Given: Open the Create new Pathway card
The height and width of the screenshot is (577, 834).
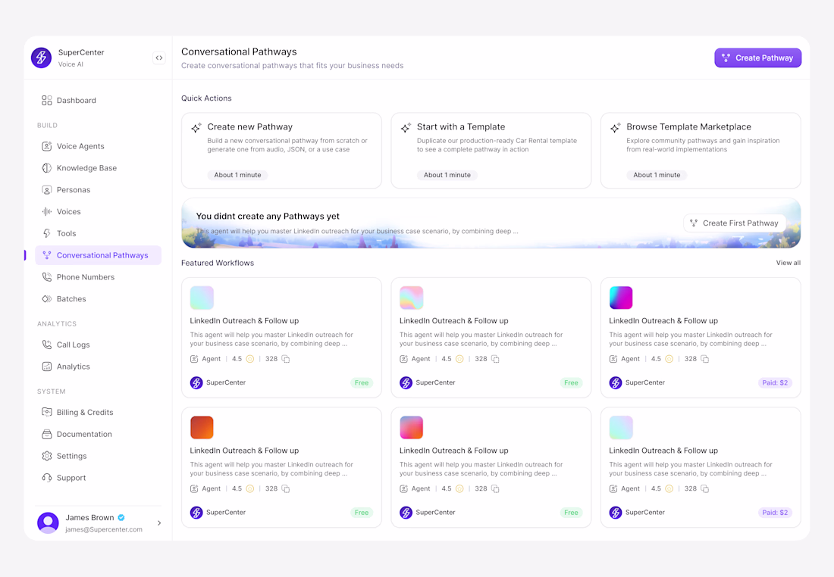Looking at the screenshot, I should pyautogui.click(x=281, y=151).
